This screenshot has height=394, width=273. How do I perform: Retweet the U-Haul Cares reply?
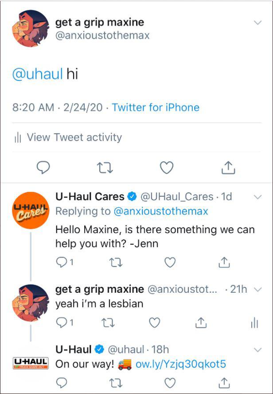[114, 263]
